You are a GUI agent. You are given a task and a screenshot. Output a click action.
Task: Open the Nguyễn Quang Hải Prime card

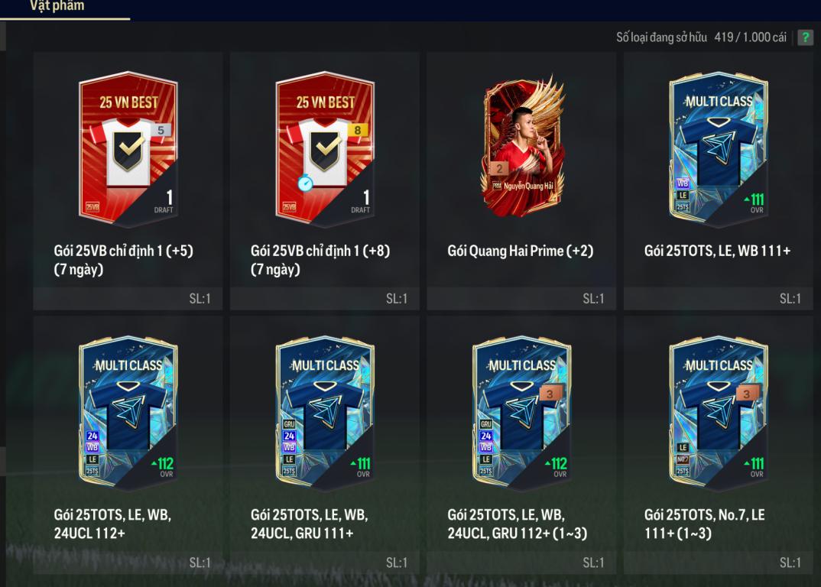tap(523, 147)
